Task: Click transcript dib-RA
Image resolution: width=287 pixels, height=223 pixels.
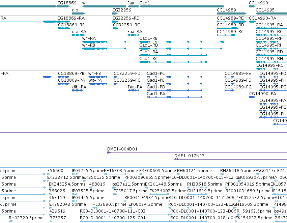Action: 78,35
